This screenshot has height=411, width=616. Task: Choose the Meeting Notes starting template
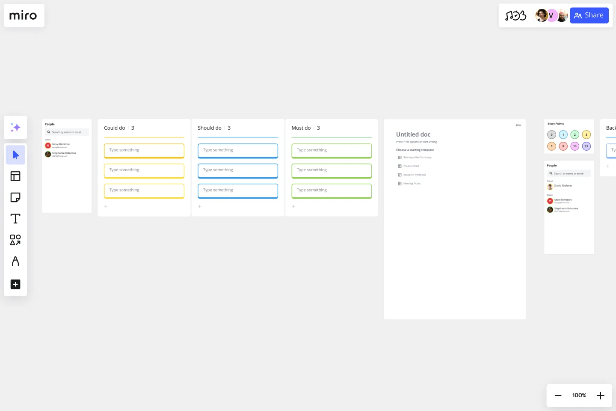coord(412,183)
